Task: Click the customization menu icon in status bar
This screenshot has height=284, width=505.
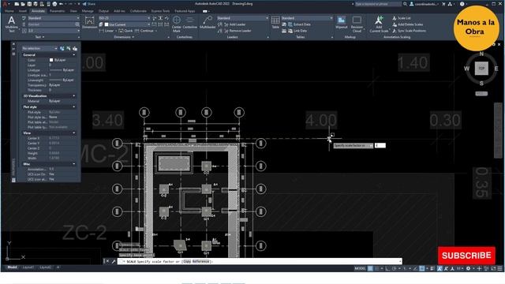Action: (x=499, y=268)
